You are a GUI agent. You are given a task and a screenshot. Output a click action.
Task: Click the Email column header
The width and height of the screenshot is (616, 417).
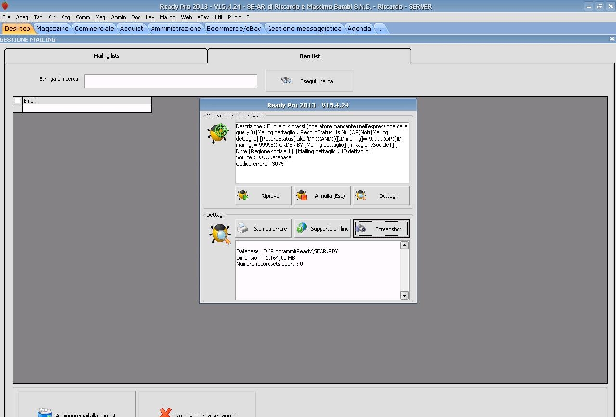coord(87,101)
